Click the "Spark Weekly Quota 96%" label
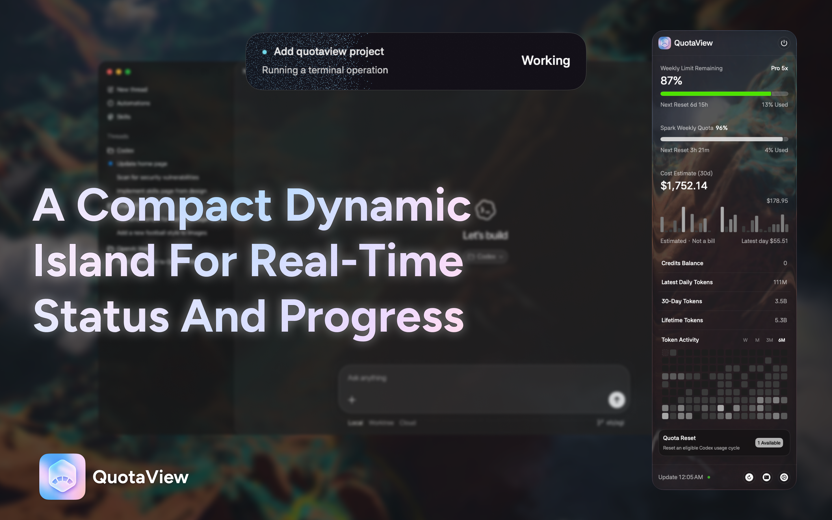832x520 pixels. [x=694, y=128]
